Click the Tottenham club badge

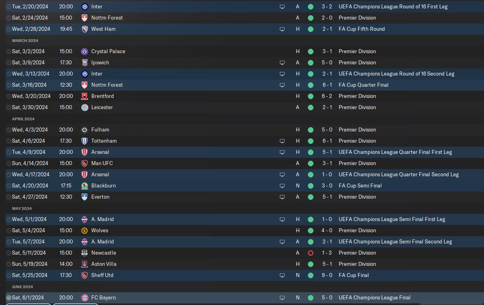tap(84, 141)
